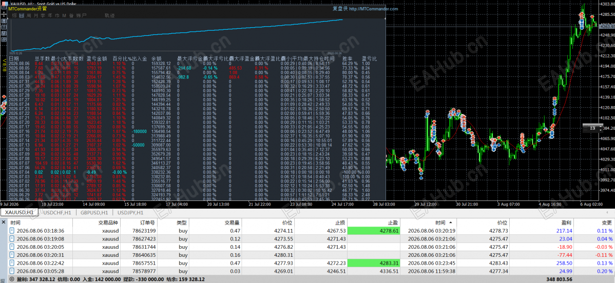Click the 日期 column header in MTCommander
Screen dimensions: 615x283
14,58
